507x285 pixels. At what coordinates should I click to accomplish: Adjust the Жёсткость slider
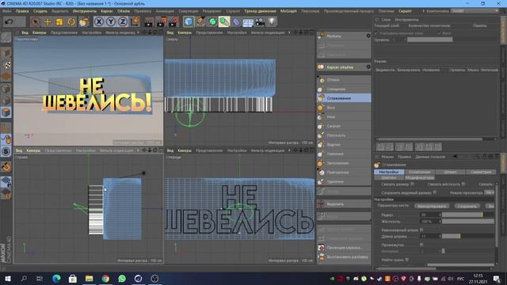(468, 222)
